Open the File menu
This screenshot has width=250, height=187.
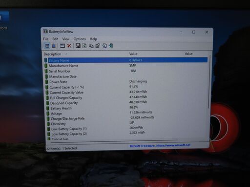(46, 39)
